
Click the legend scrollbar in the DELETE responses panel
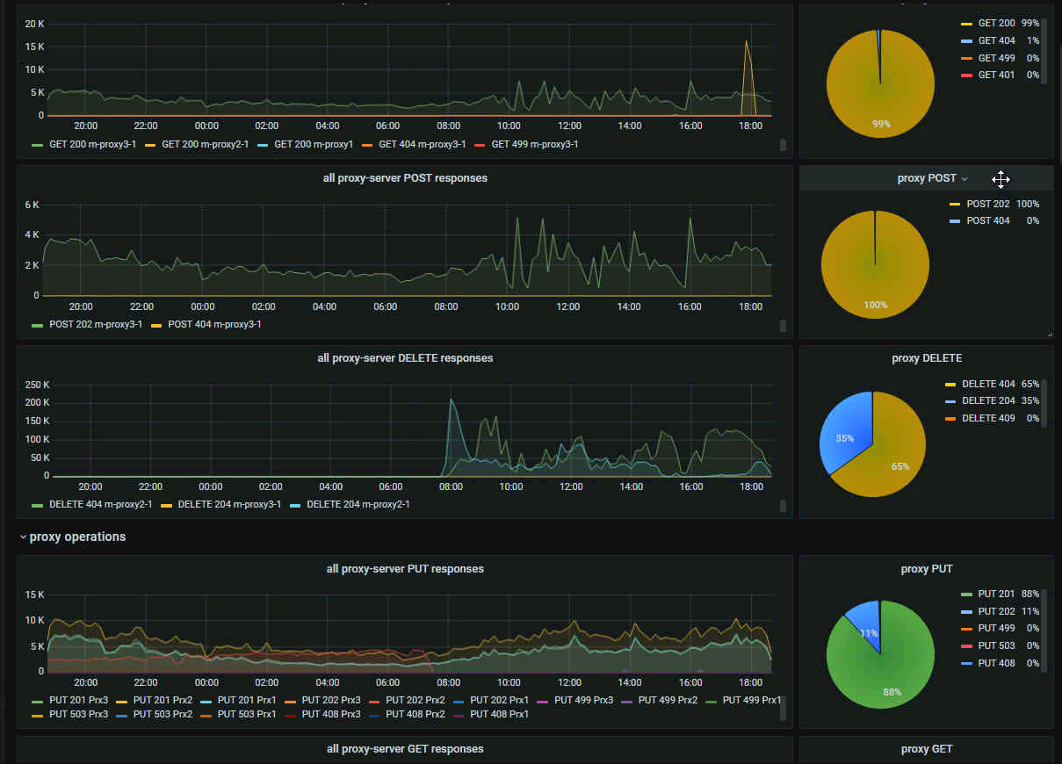[783, 506]
